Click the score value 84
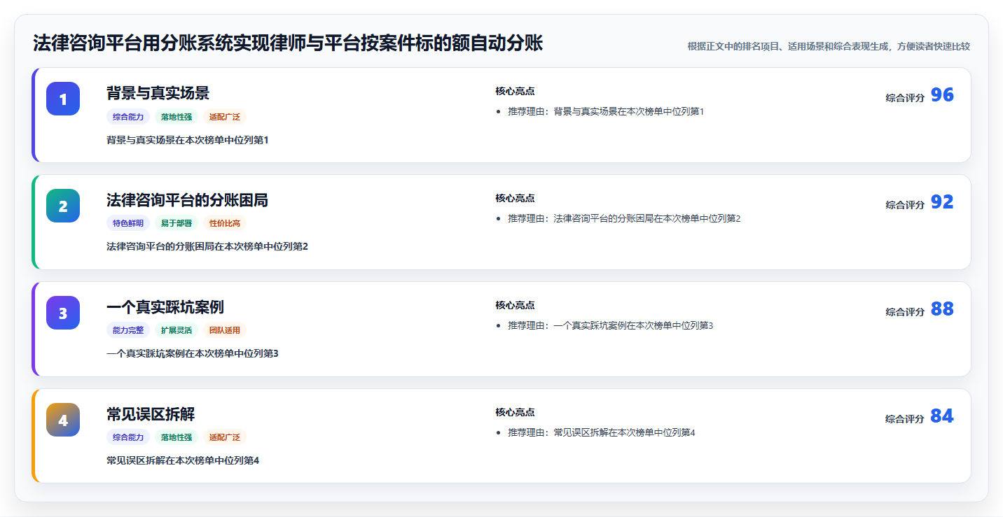 point(942,416)
